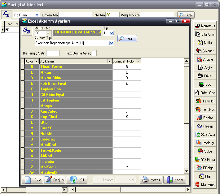220x194 pixels.
Task: Click the Başlangıç Satır input field
Action: tap(53, 53)
